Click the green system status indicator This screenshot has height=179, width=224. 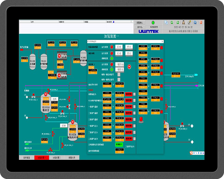(x=153, y=23)
